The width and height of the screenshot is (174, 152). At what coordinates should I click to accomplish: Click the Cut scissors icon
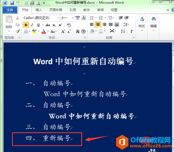[17, 18]
